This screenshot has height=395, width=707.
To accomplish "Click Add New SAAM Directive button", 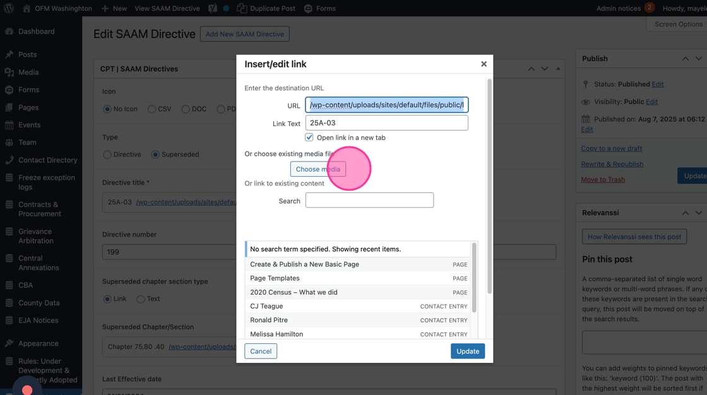I will pos(245,34).
